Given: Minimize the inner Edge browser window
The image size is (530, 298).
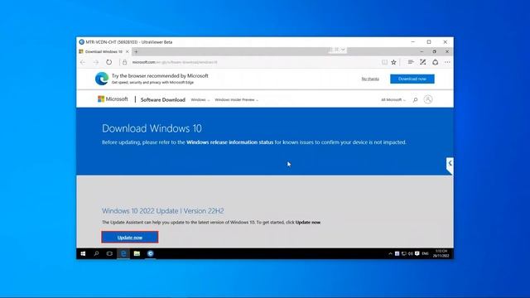Looking at the screenshot, I should 422,51.
